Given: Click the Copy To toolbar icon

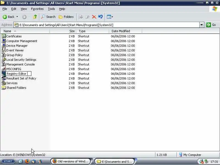Looking at the screenshot, I should 87,17.
